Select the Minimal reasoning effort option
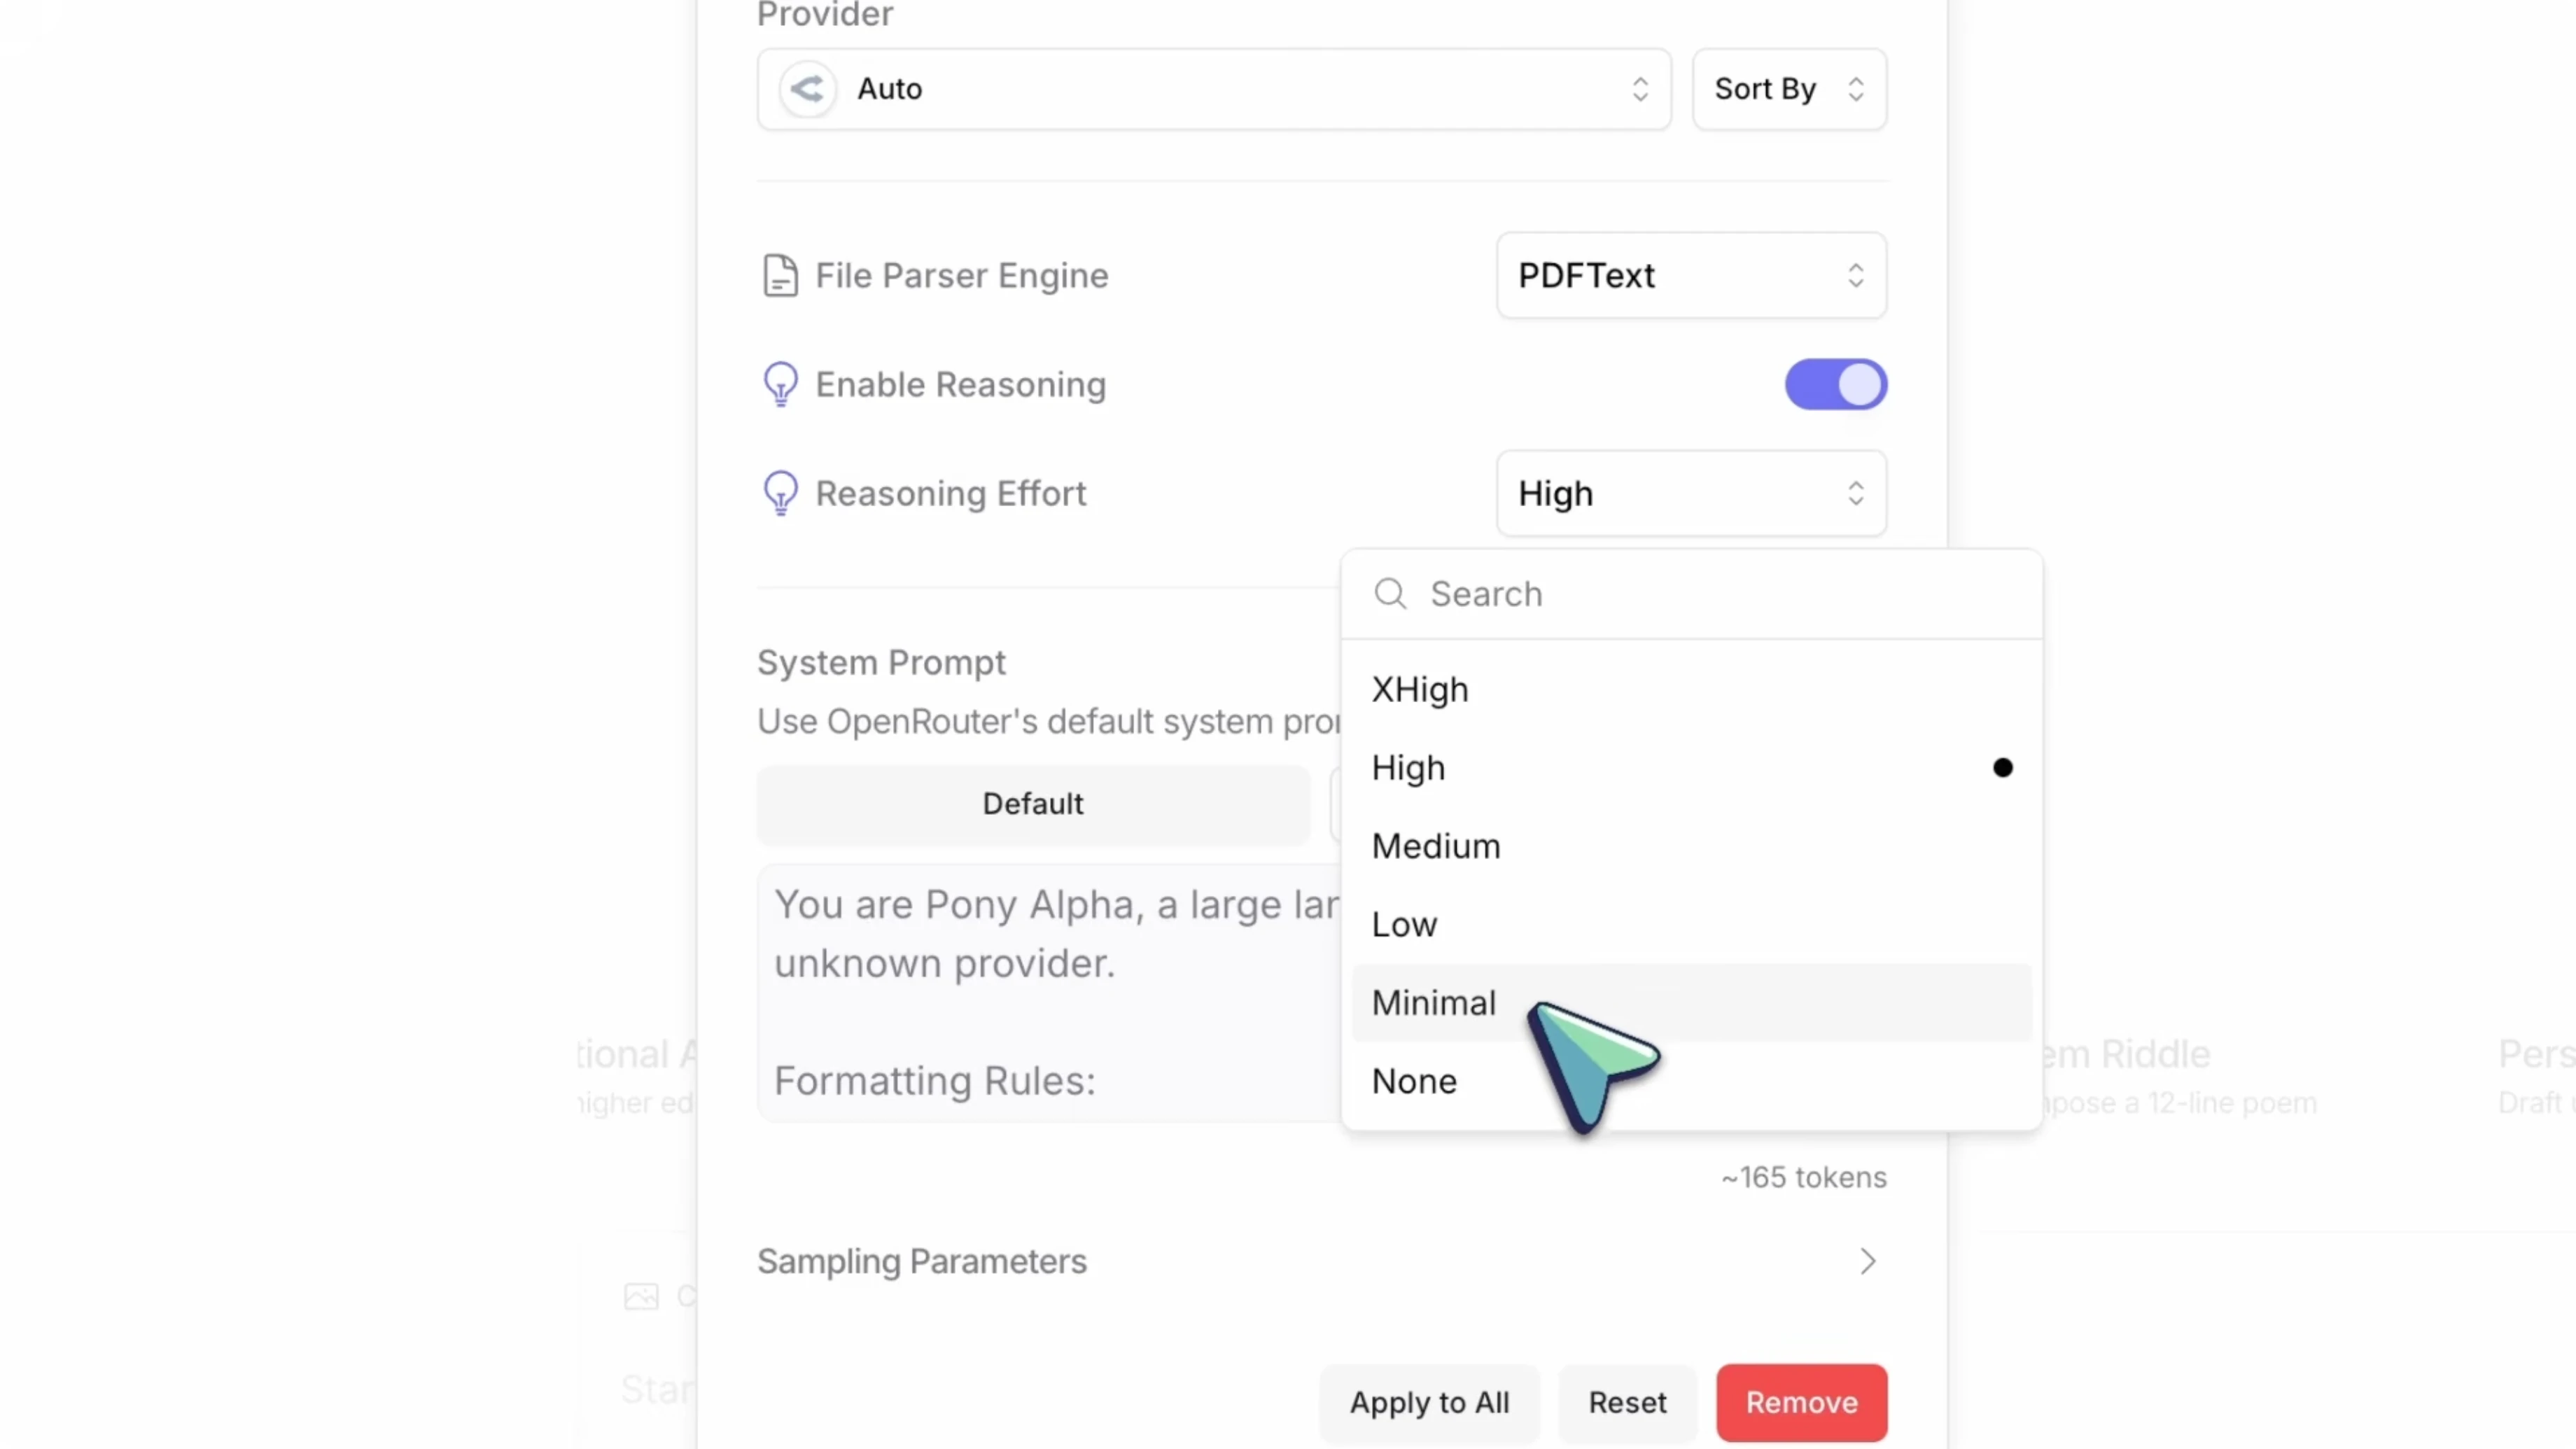Image resolution: width=2576 pixels, height=1449 pixels. [x=1434, y=1003]
